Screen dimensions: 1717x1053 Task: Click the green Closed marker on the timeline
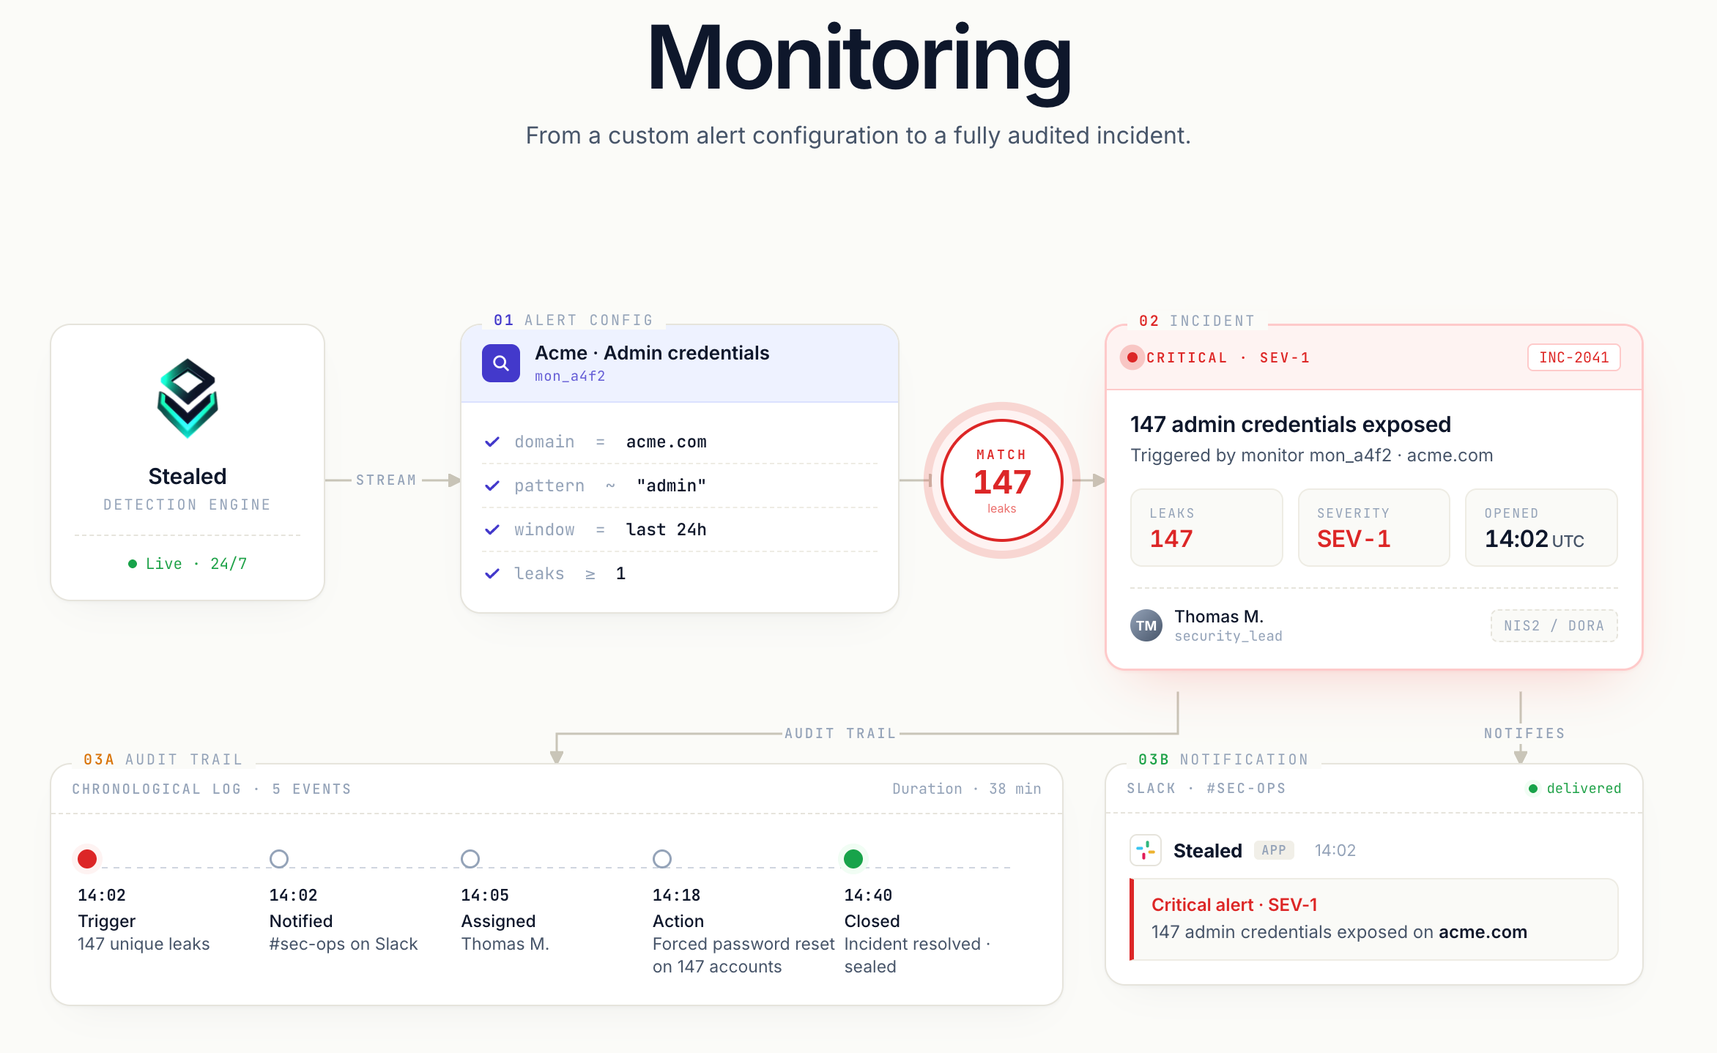(853, 858)
